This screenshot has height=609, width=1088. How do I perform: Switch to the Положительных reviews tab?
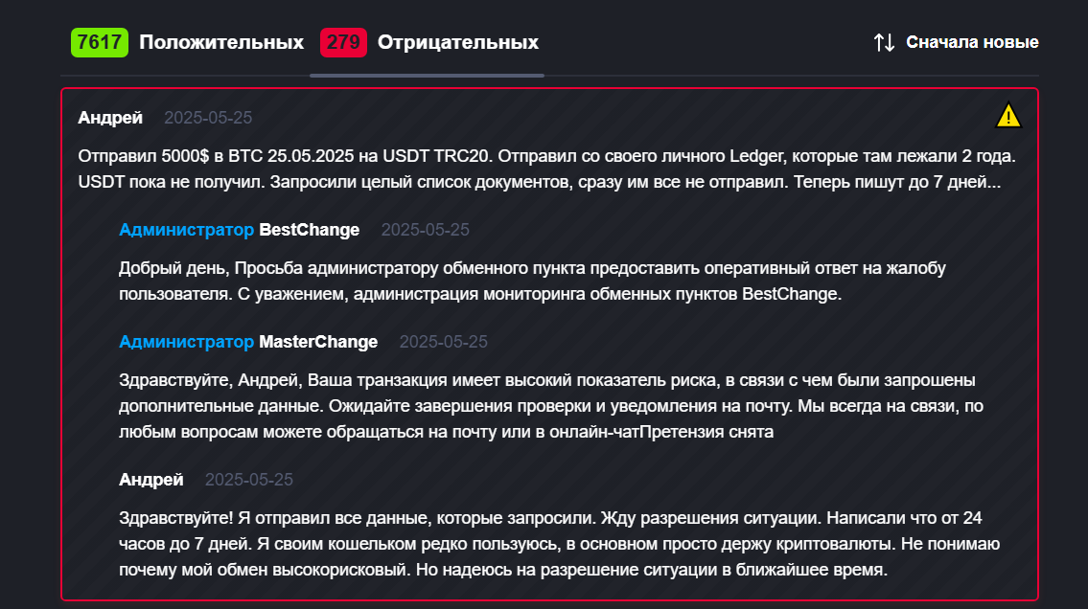(x=221, y=42)
